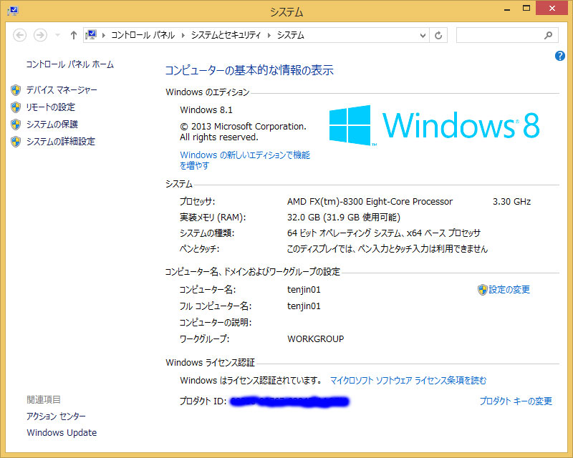Click the ペンとタッチ availability text
This screenshot has height=458, width=573.
[x=387, y=249]
